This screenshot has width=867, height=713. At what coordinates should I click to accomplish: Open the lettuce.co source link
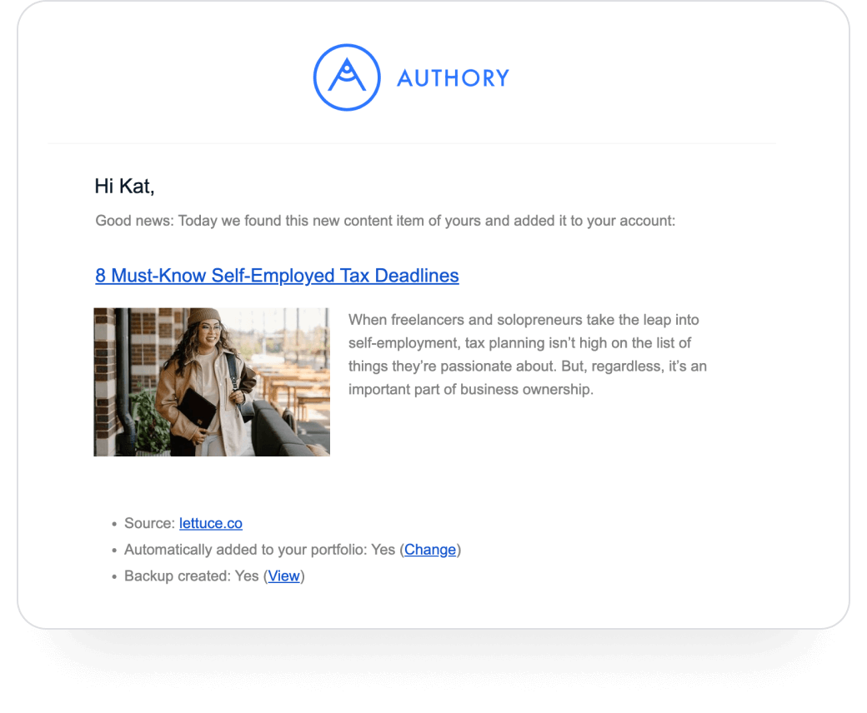point(211,523)
